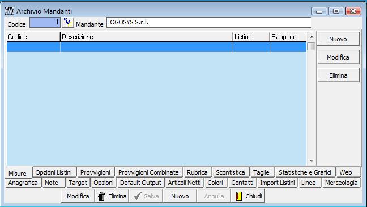Click the bottom Nuovo button
This screenshot has height=207, width=367.
[180, 196]
